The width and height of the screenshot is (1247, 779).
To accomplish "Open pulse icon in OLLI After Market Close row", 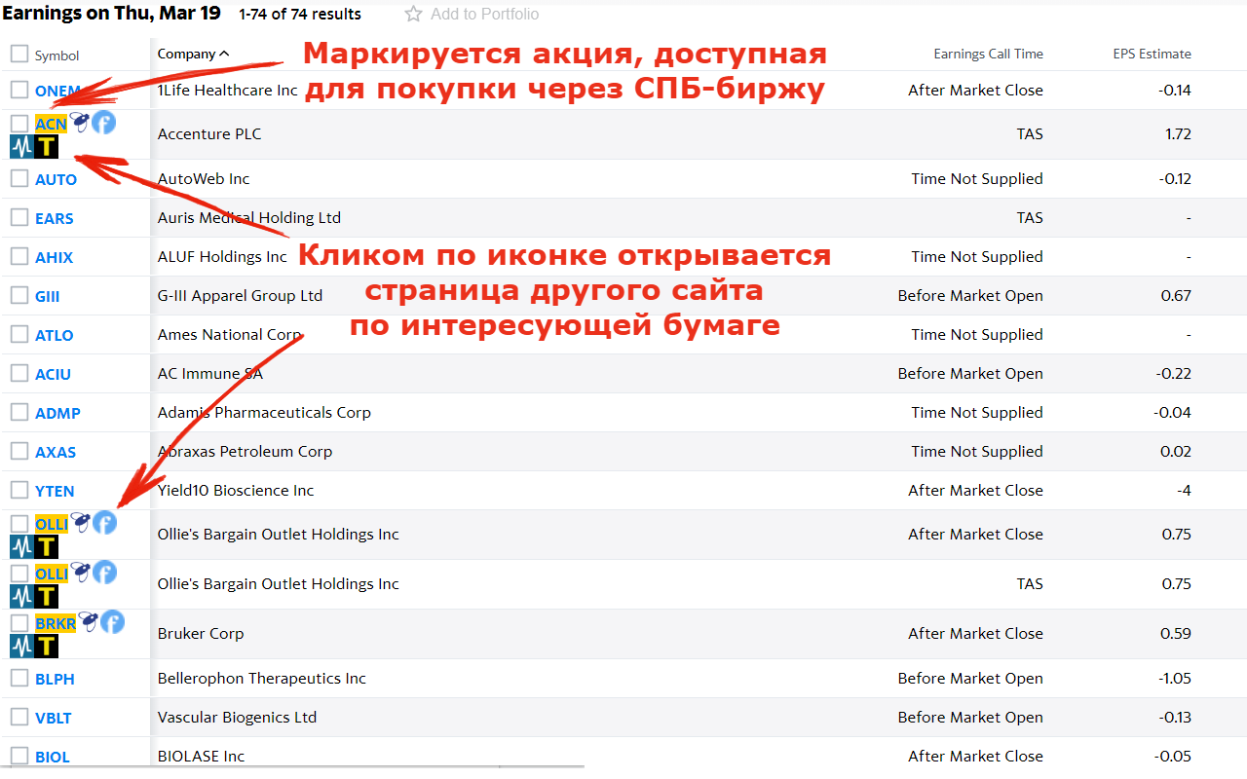I will 21,547.
